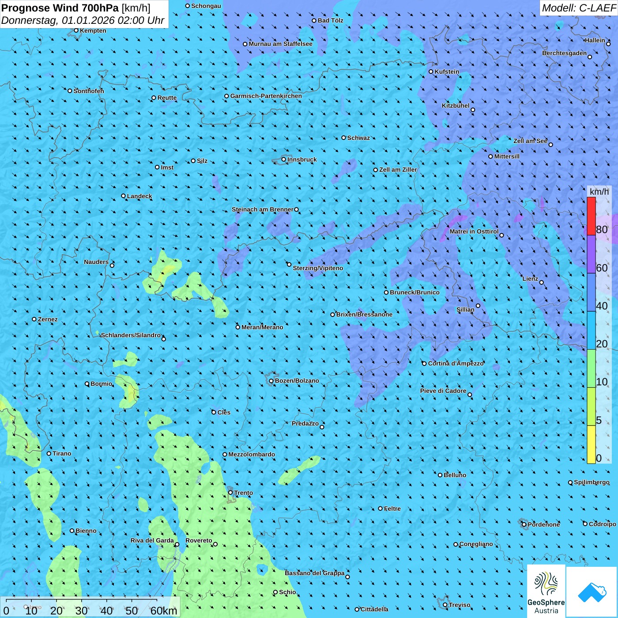The width and height of the screenshot is (618, 618).
Task: Click the Sonthofen town label
Action: click(89, 91)
